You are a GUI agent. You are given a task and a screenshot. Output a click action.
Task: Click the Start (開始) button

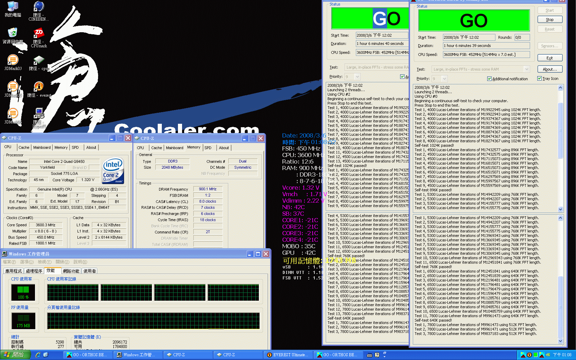pyautogui.click(x=15, y=355)
